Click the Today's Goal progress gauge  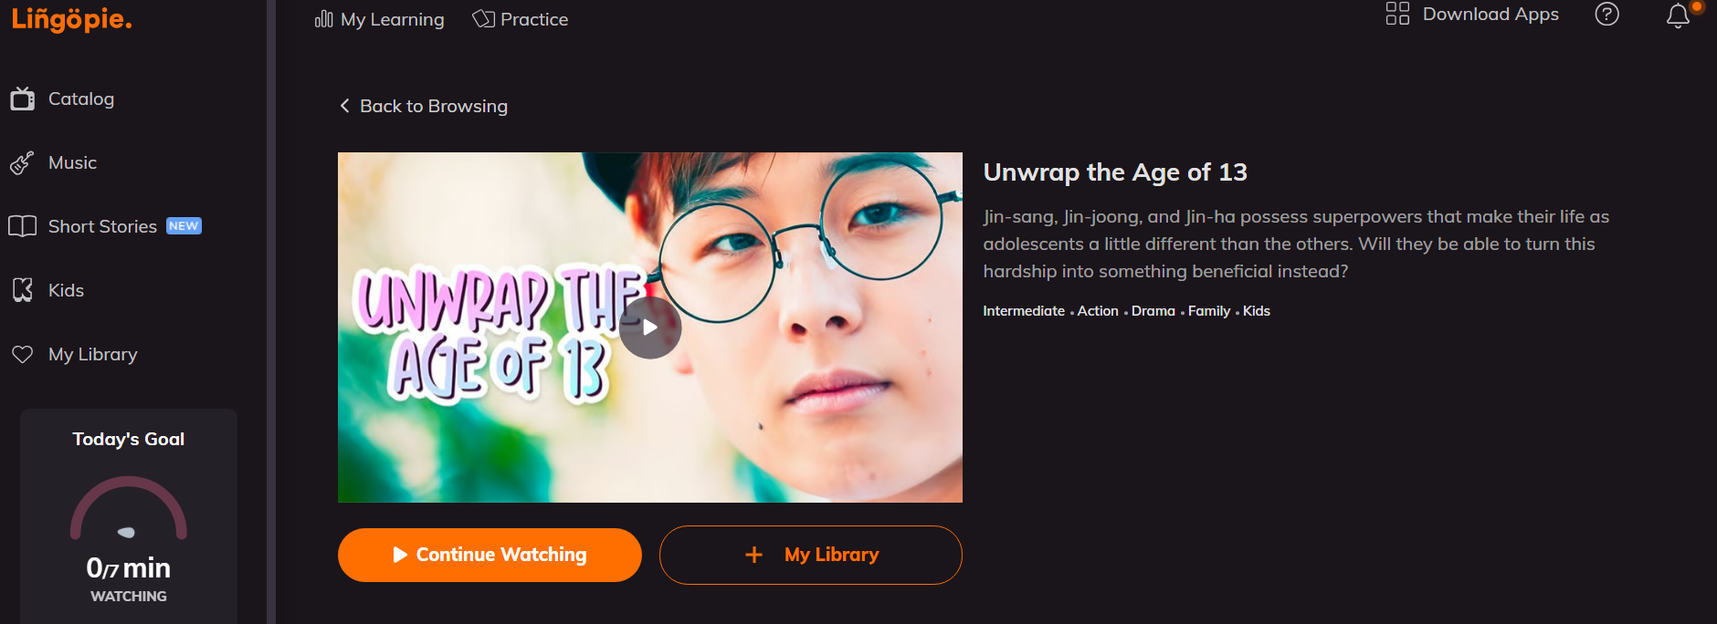(x=129, y=509)
